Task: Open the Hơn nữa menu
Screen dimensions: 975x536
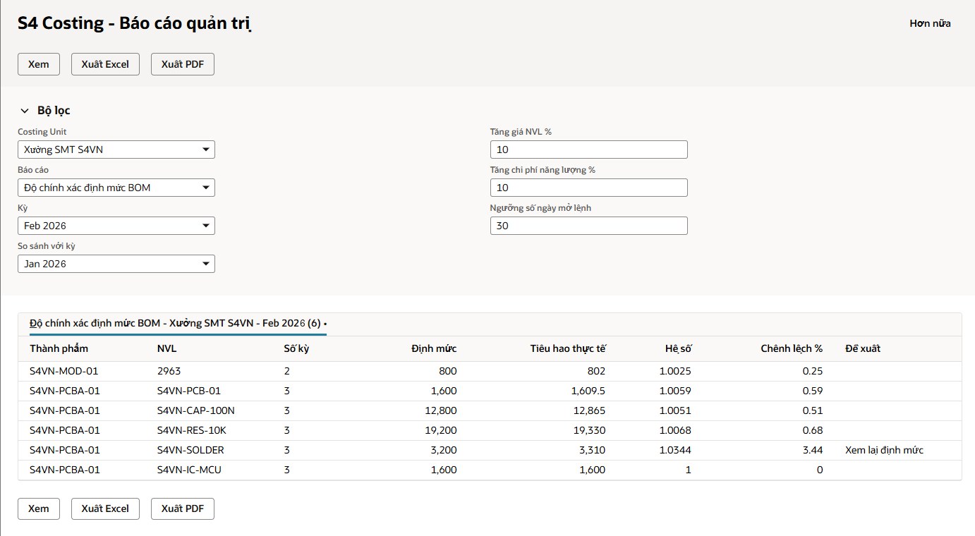Action: point(930,23)
